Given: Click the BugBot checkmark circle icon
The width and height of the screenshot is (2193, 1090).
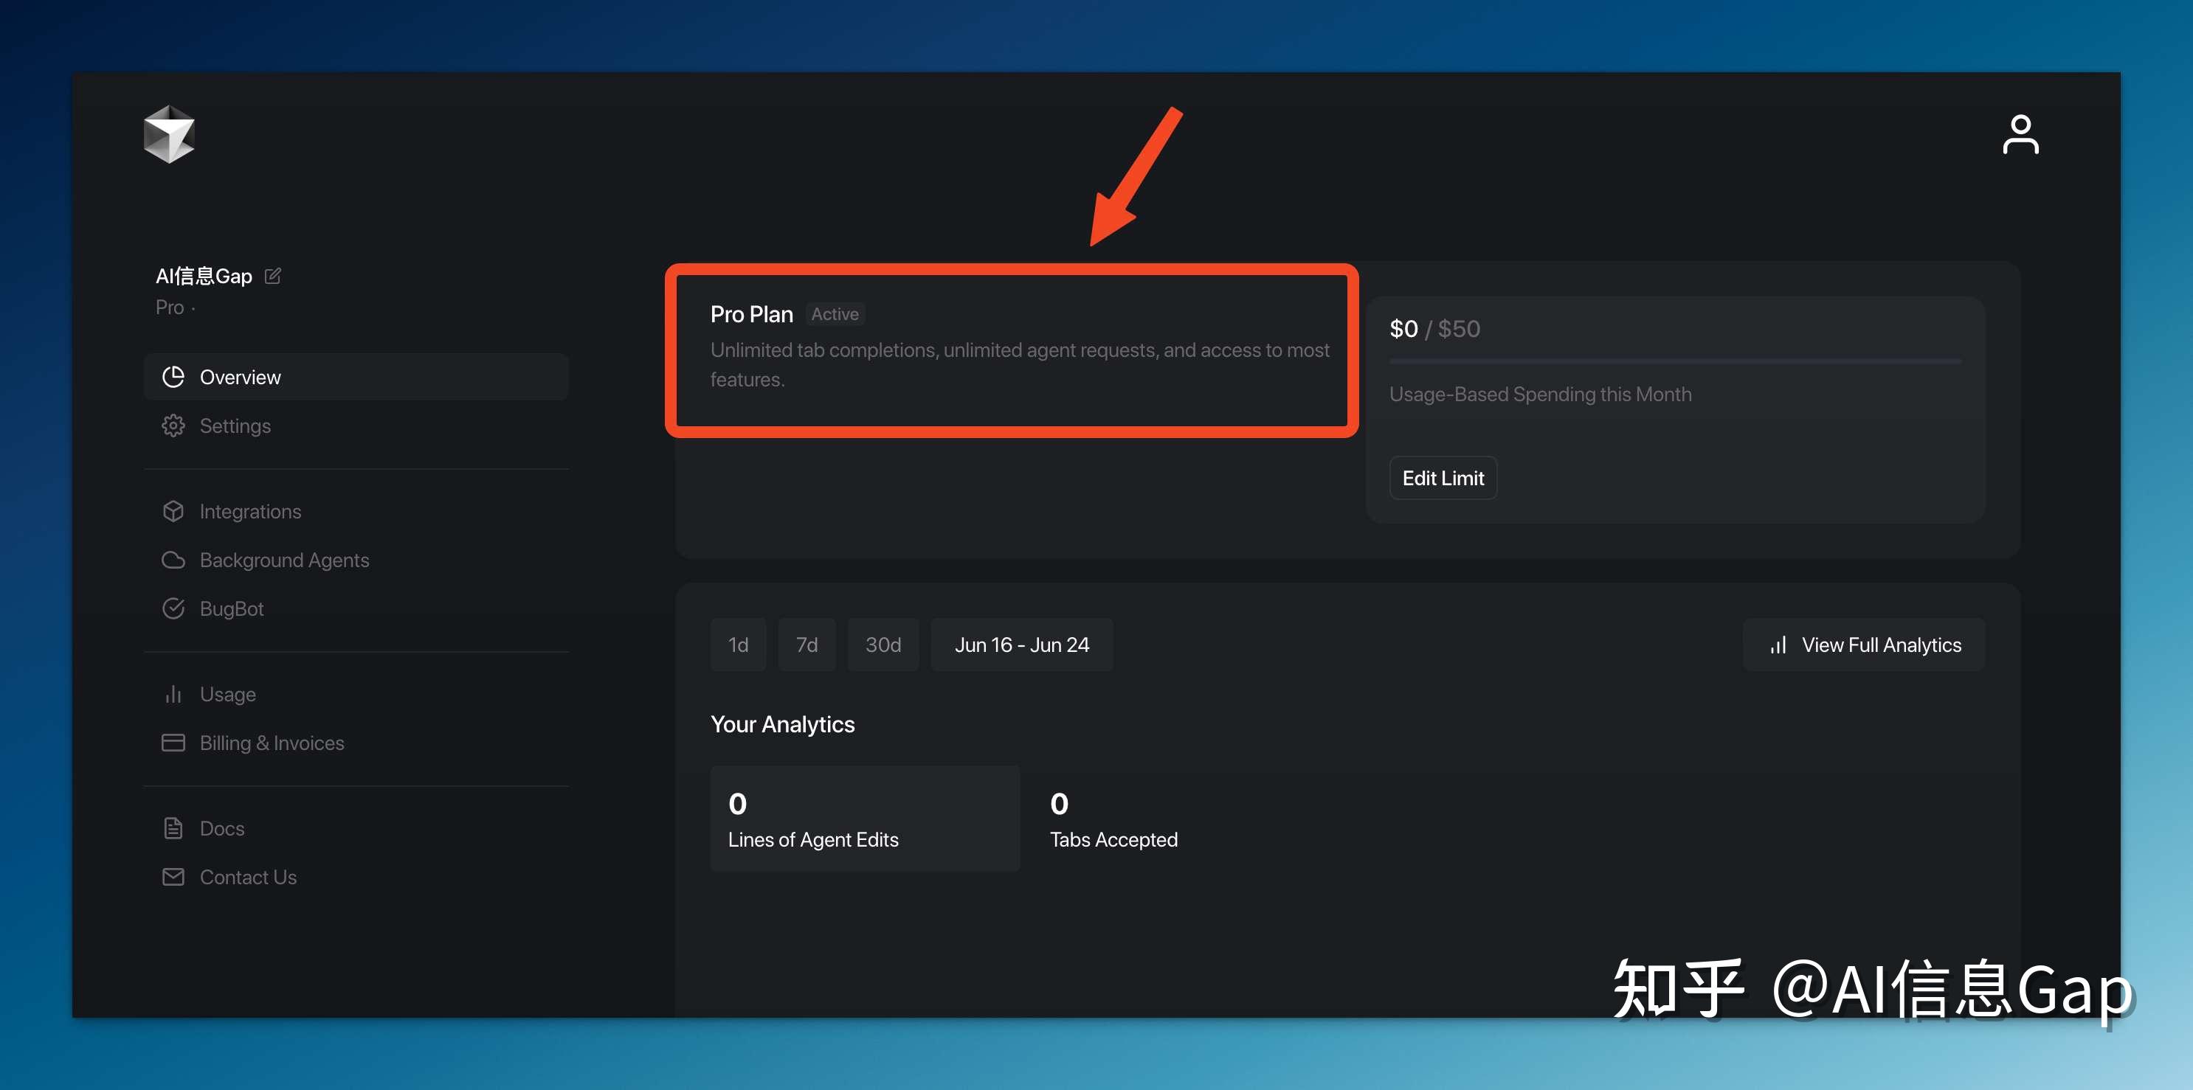Looking at the screenshot, I should (173, 608).
